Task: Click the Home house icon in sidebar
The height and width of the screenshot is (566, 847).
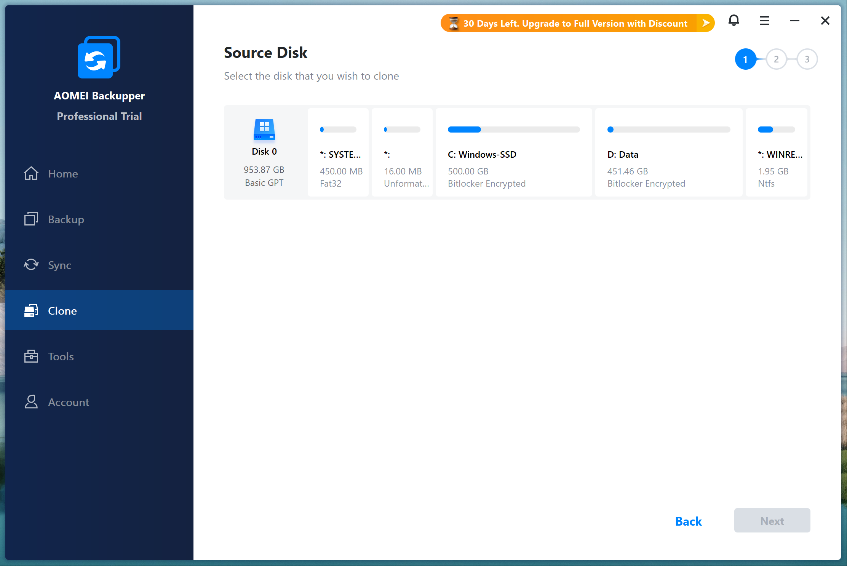Action: [x=31, y=173]
